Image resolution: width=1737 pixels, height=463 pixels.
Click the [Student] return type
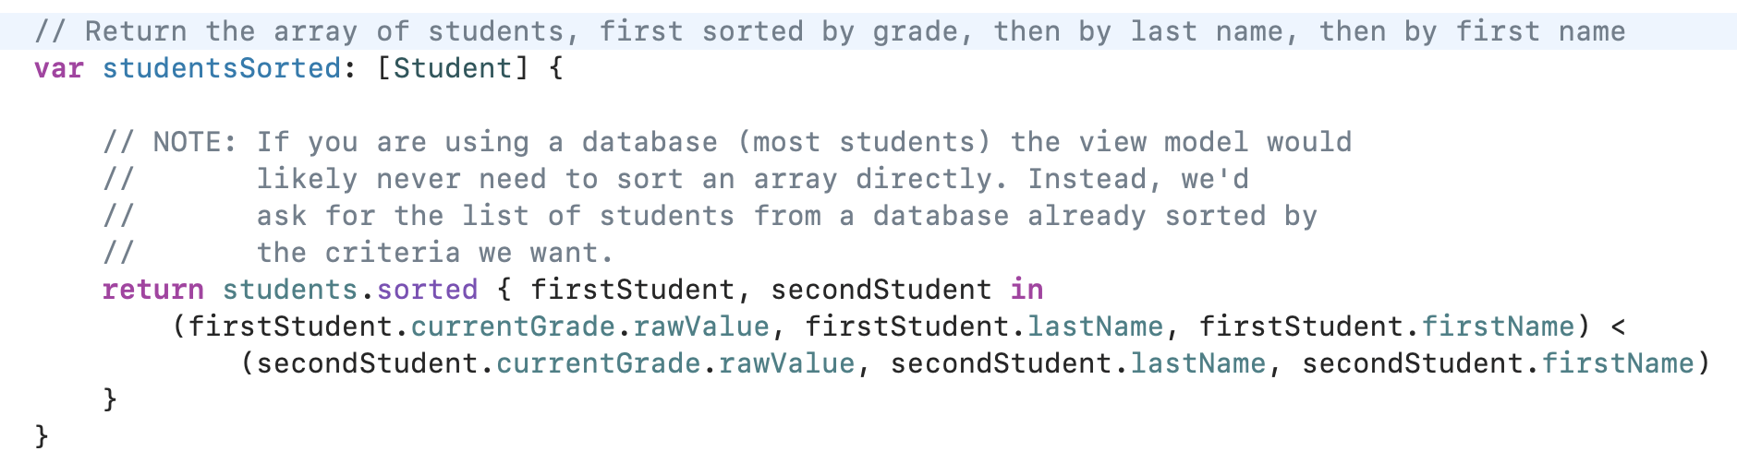(453, 68)
